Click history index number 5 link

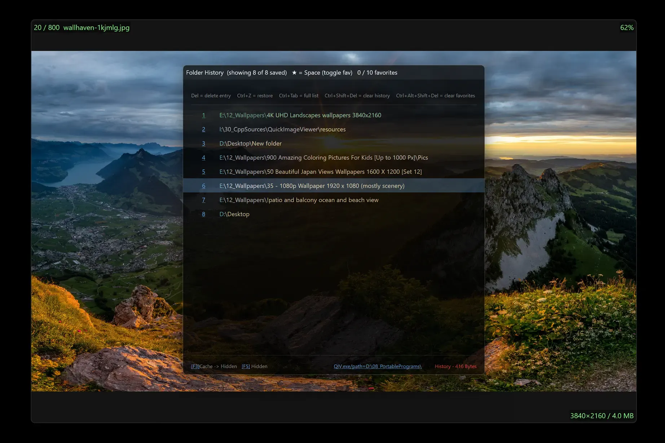click(x=203, y=172)
